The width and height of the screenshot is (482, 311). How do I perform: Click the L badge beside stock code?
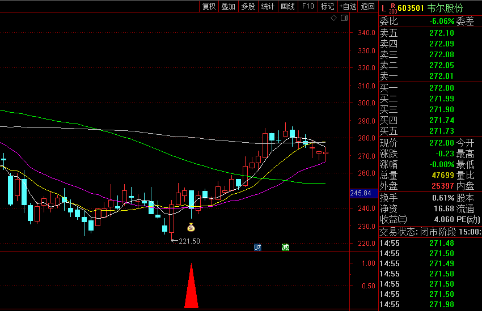[384, 8]
